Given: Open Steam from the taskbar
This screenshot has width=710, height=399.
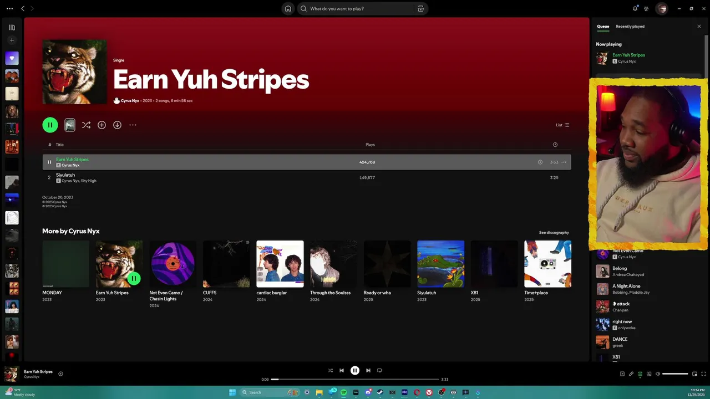Looking at the screenshot, I should 380,392.
